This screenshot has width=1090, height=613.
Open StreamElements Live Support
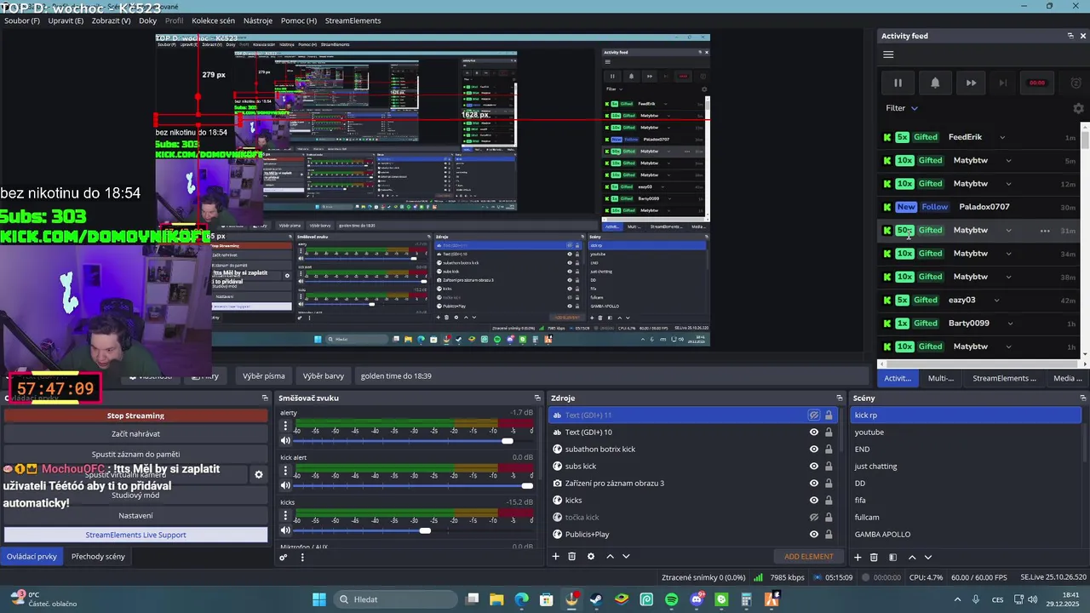point(135,535)
